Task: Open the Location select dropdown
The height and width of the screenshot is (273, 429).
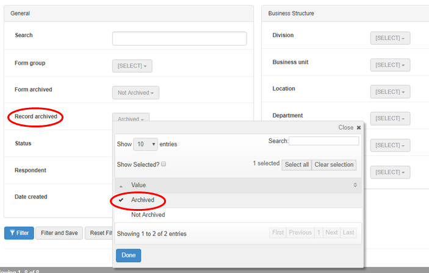Action: [390, 91]
